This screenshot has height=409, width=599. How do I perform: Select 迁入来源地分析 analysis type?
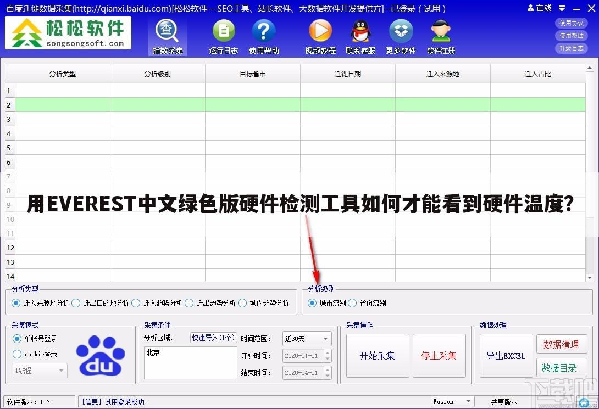[x=41, y=303]
